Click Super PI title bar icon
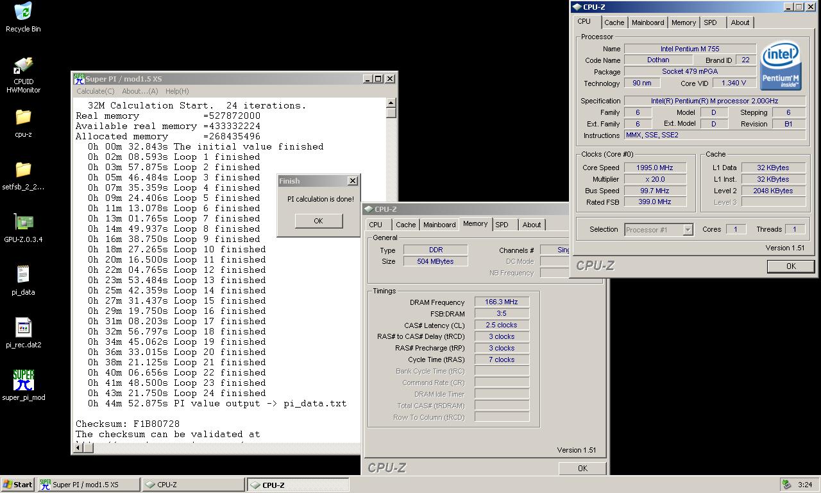This screenshot has width=821, height=493. tap(79, 78)
